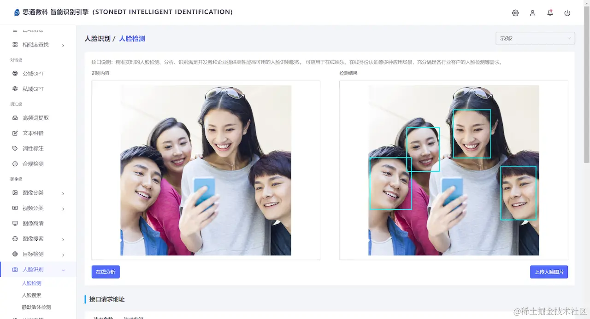590x319 pixels.
Task: Open 私域GPT via its icon
Action: pyautogui.click(x=15, y=89)
